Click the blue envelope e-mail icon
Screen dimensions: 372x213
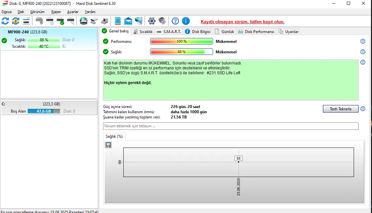(128, 21)
